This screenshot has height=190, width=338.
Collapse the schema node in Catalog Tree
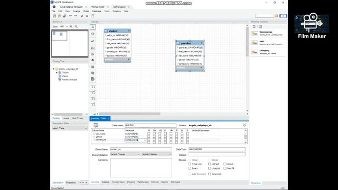[53, 69]
